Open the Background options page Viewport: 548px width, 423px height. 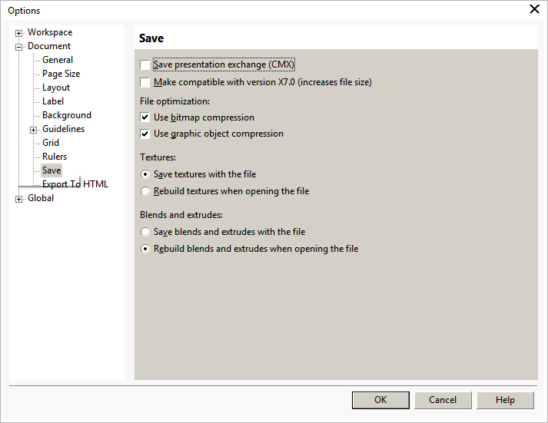(x=67, y=115)
